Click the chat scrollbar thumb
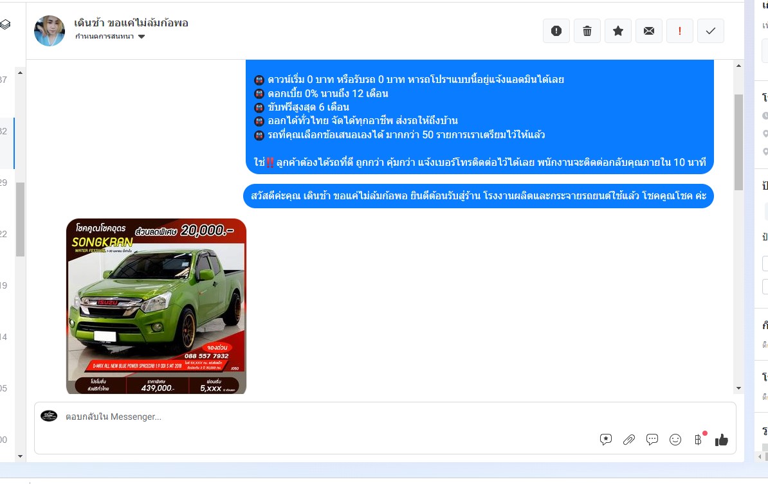Screen dimensions: 768x484 [x=738, y=142]
